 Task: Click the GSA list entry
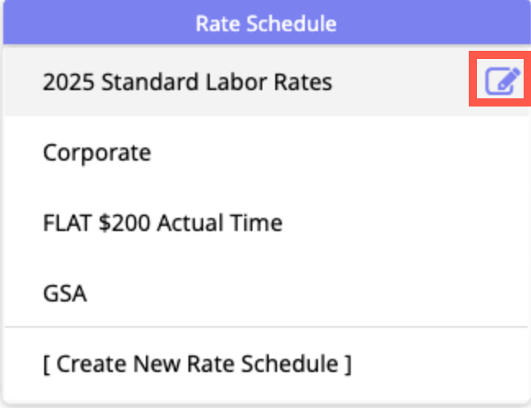click(65, 292)
